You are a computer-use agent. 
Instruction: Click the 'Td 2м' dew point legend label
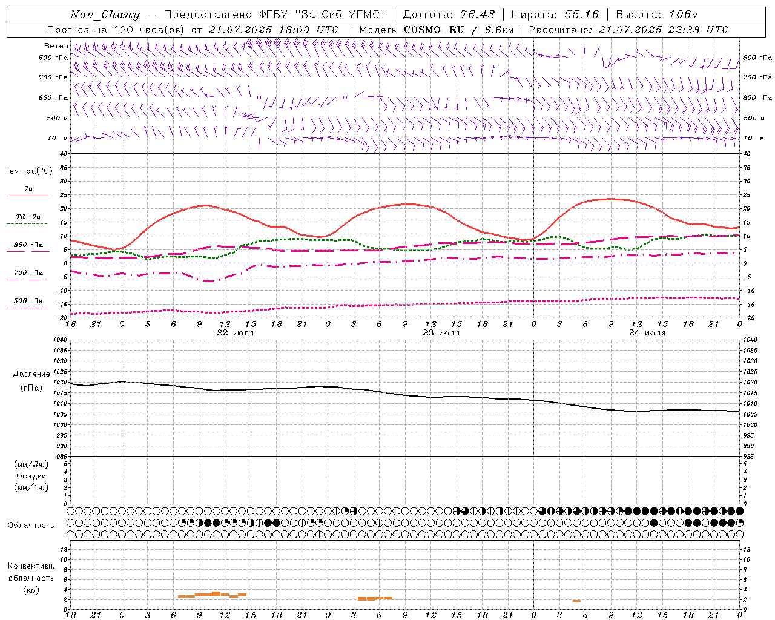(x=28, y=217)
